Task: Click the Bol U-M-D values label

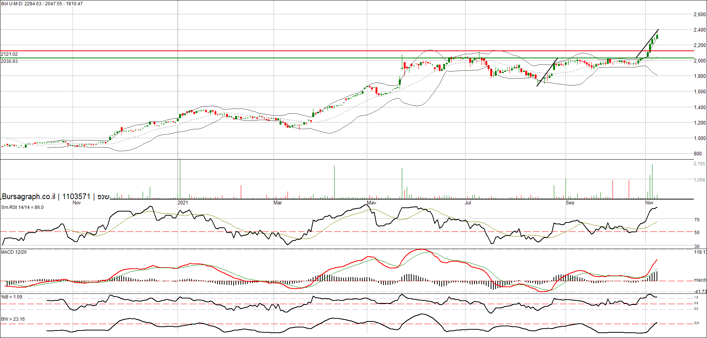Action: (42, 4)
